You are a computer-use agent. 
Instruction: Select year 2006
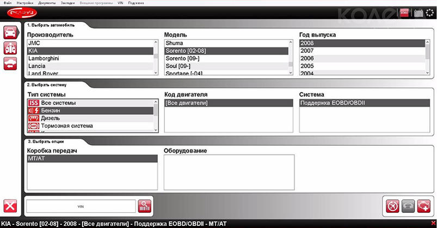362,59
